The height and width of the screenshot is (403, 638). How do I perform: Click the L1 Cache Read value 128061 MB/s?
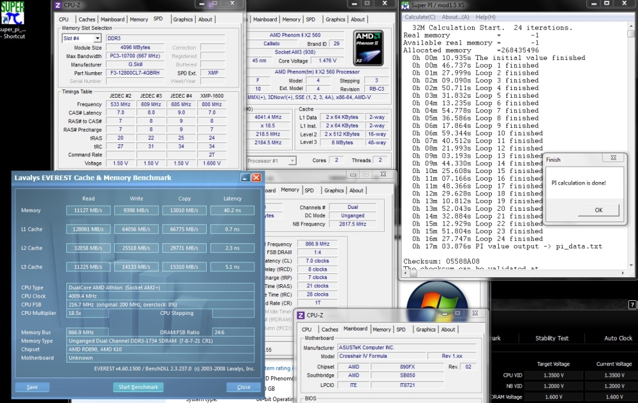click(88, 229)
